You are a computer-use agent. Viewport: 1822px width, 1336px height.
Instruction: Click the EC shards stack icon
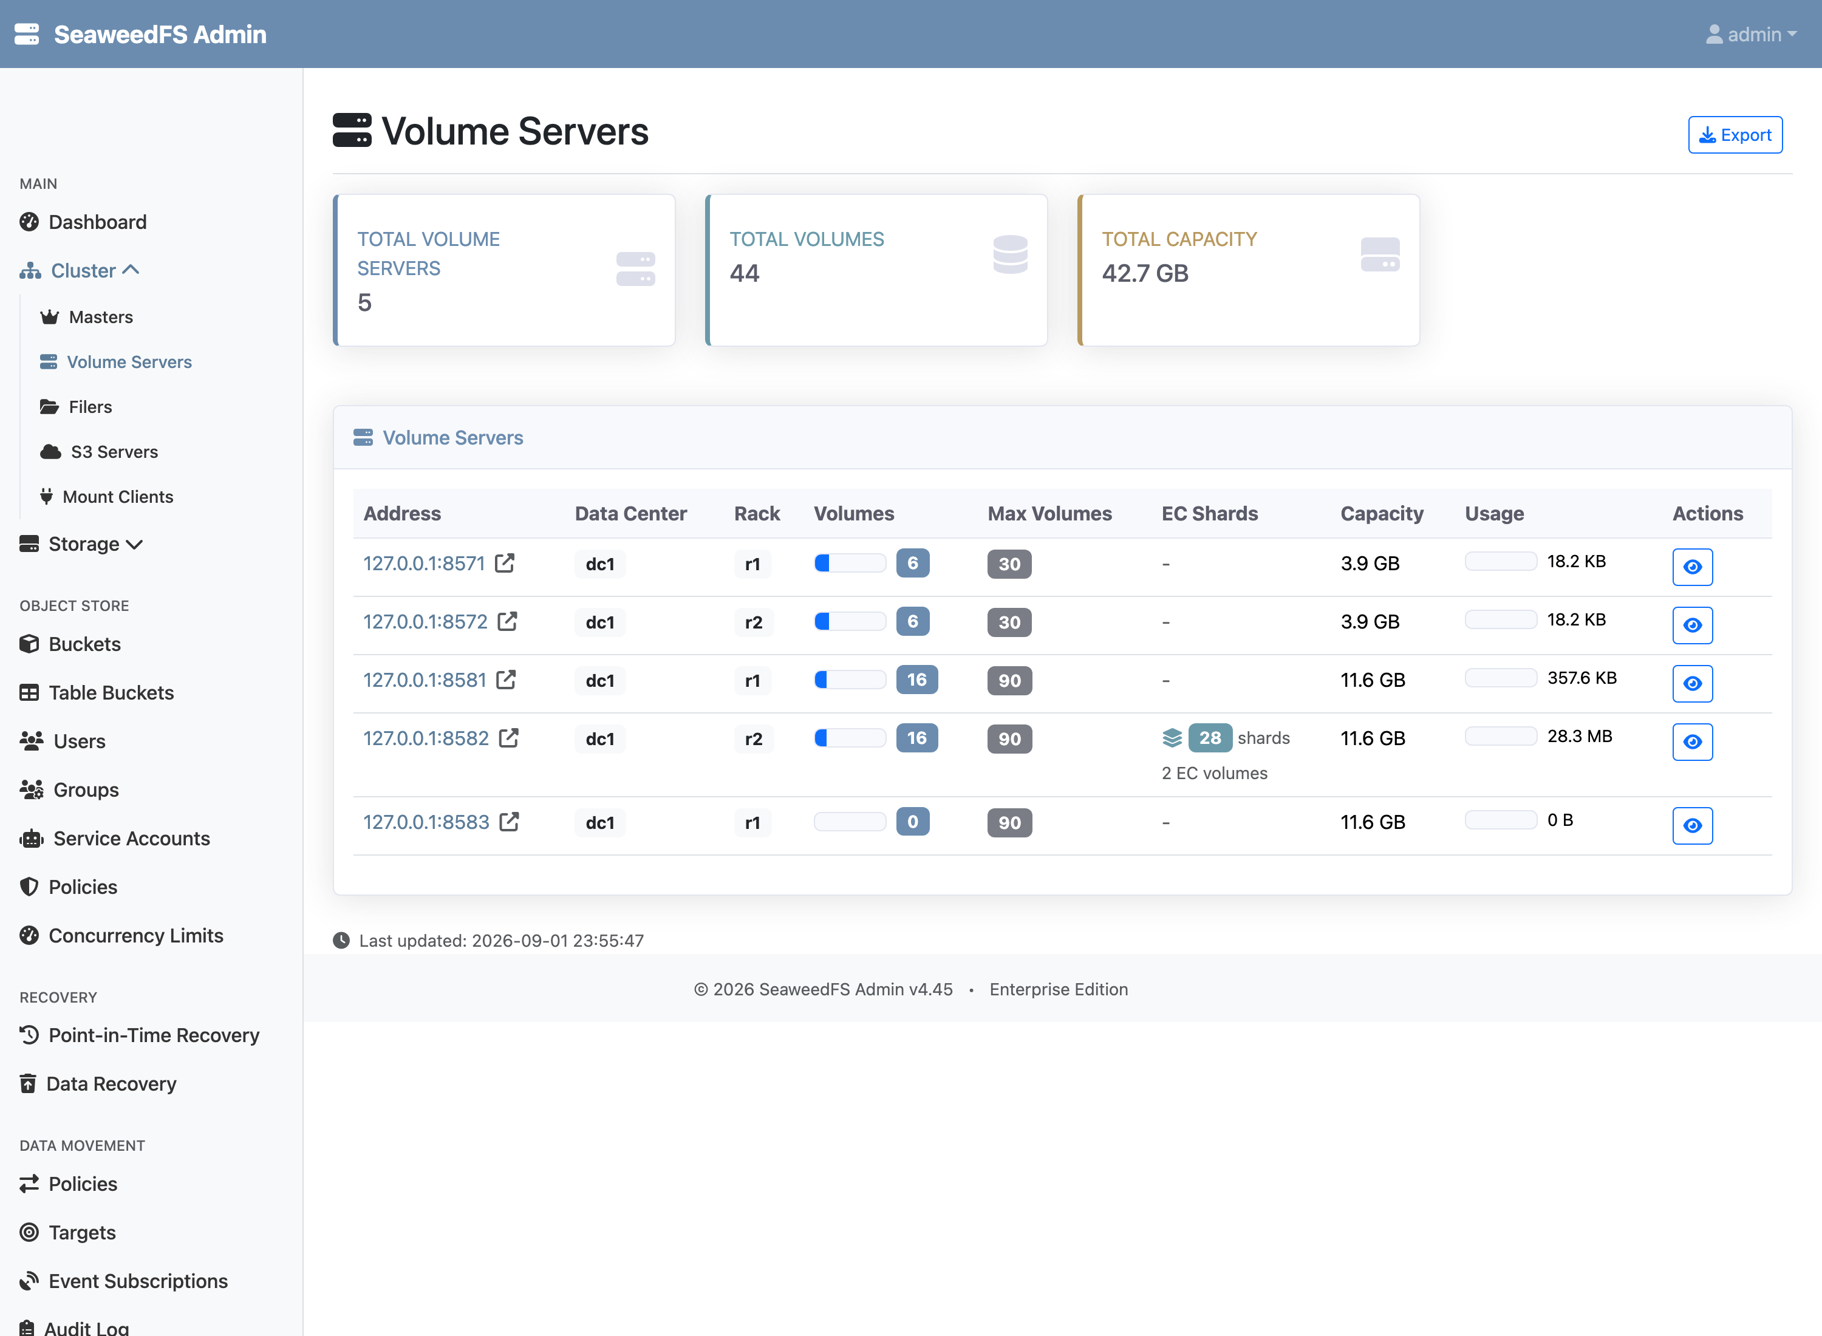(1172, 738)
